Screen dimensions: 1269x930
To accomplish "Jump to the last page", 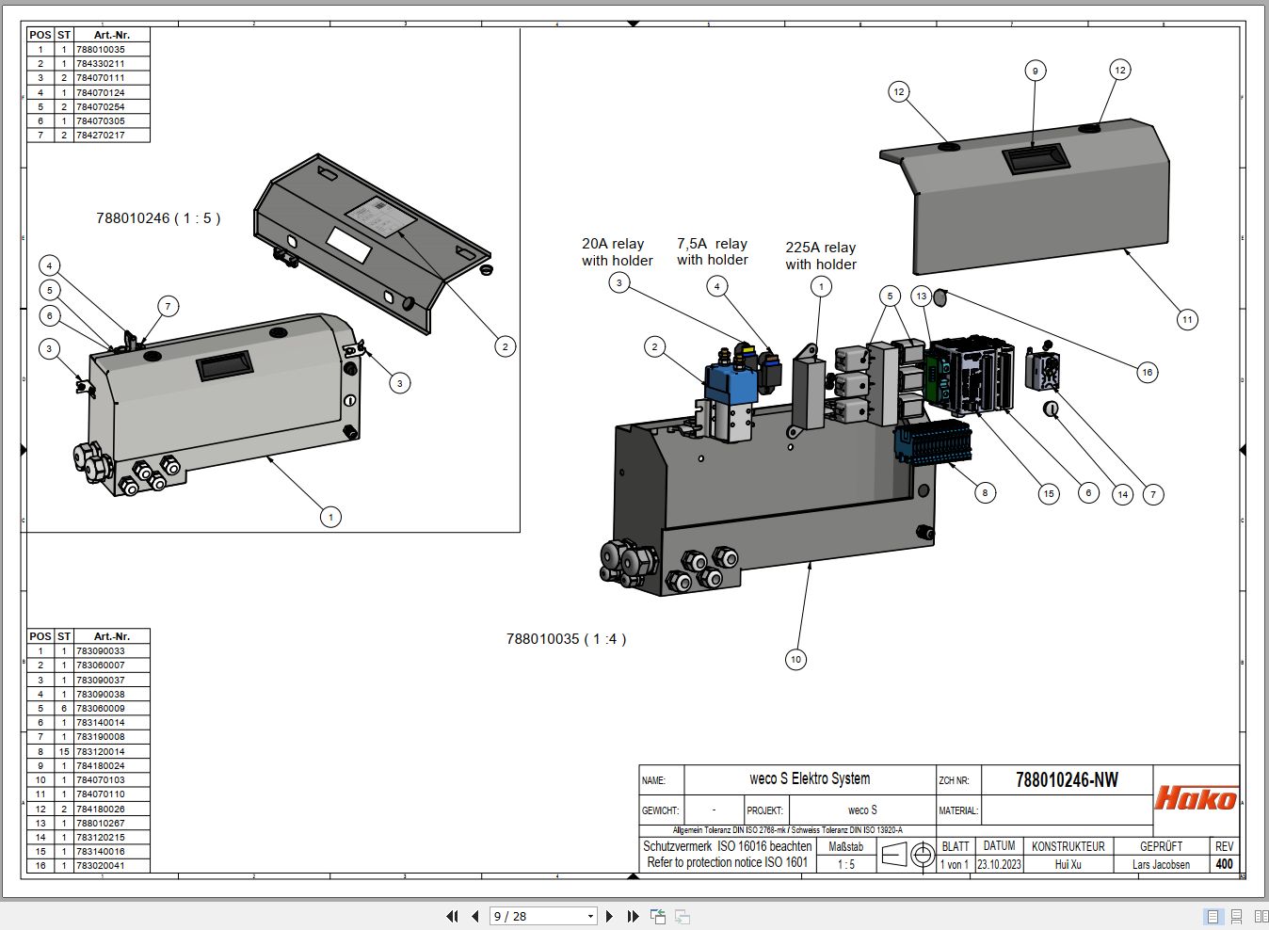I will pos(633,916).
